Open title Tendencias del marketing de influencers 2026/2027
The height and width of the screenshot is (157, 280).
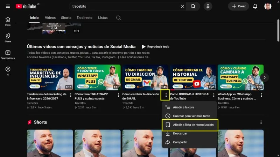point(47,96)
